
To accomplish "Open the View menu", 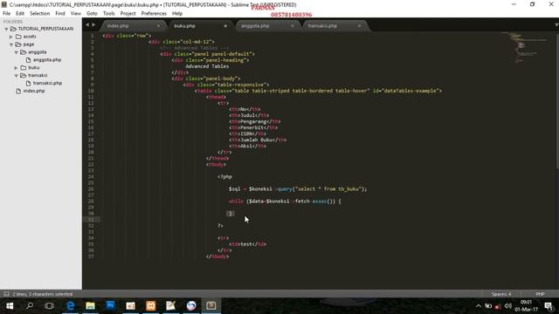I will coord(76,14).
